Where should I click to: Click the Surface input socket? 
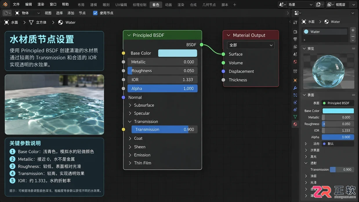point(223,54)
